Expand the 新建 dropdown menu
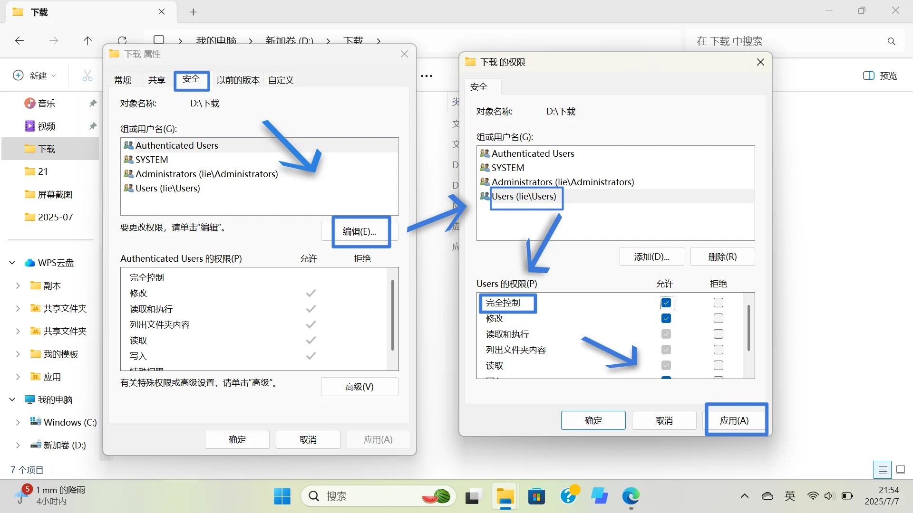Viewport: 913px width, 513px height. tap(34, 75)
